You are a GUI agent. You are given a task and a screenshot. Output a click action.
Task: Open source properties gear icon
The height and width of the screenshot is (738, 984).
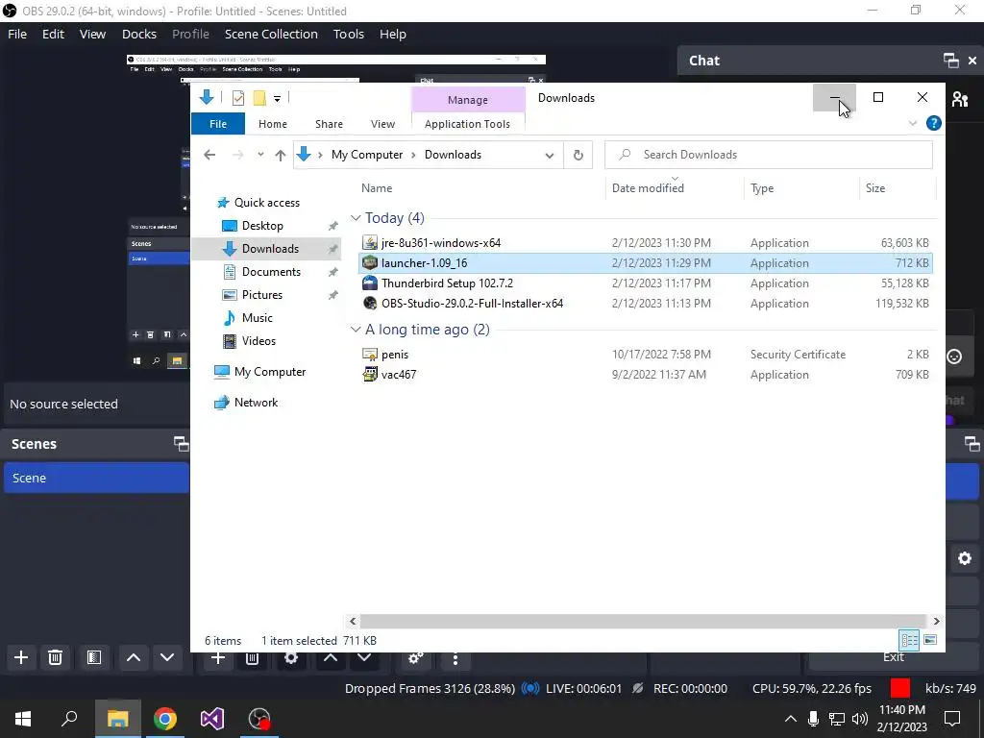tap(291, 657)
